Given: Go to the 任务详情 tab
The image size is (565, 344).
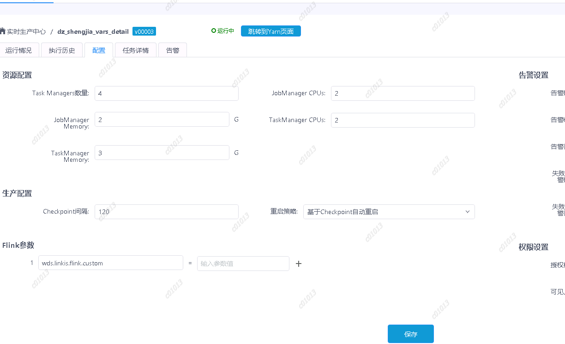Looking at the screenshot, I should pos(136,50).
